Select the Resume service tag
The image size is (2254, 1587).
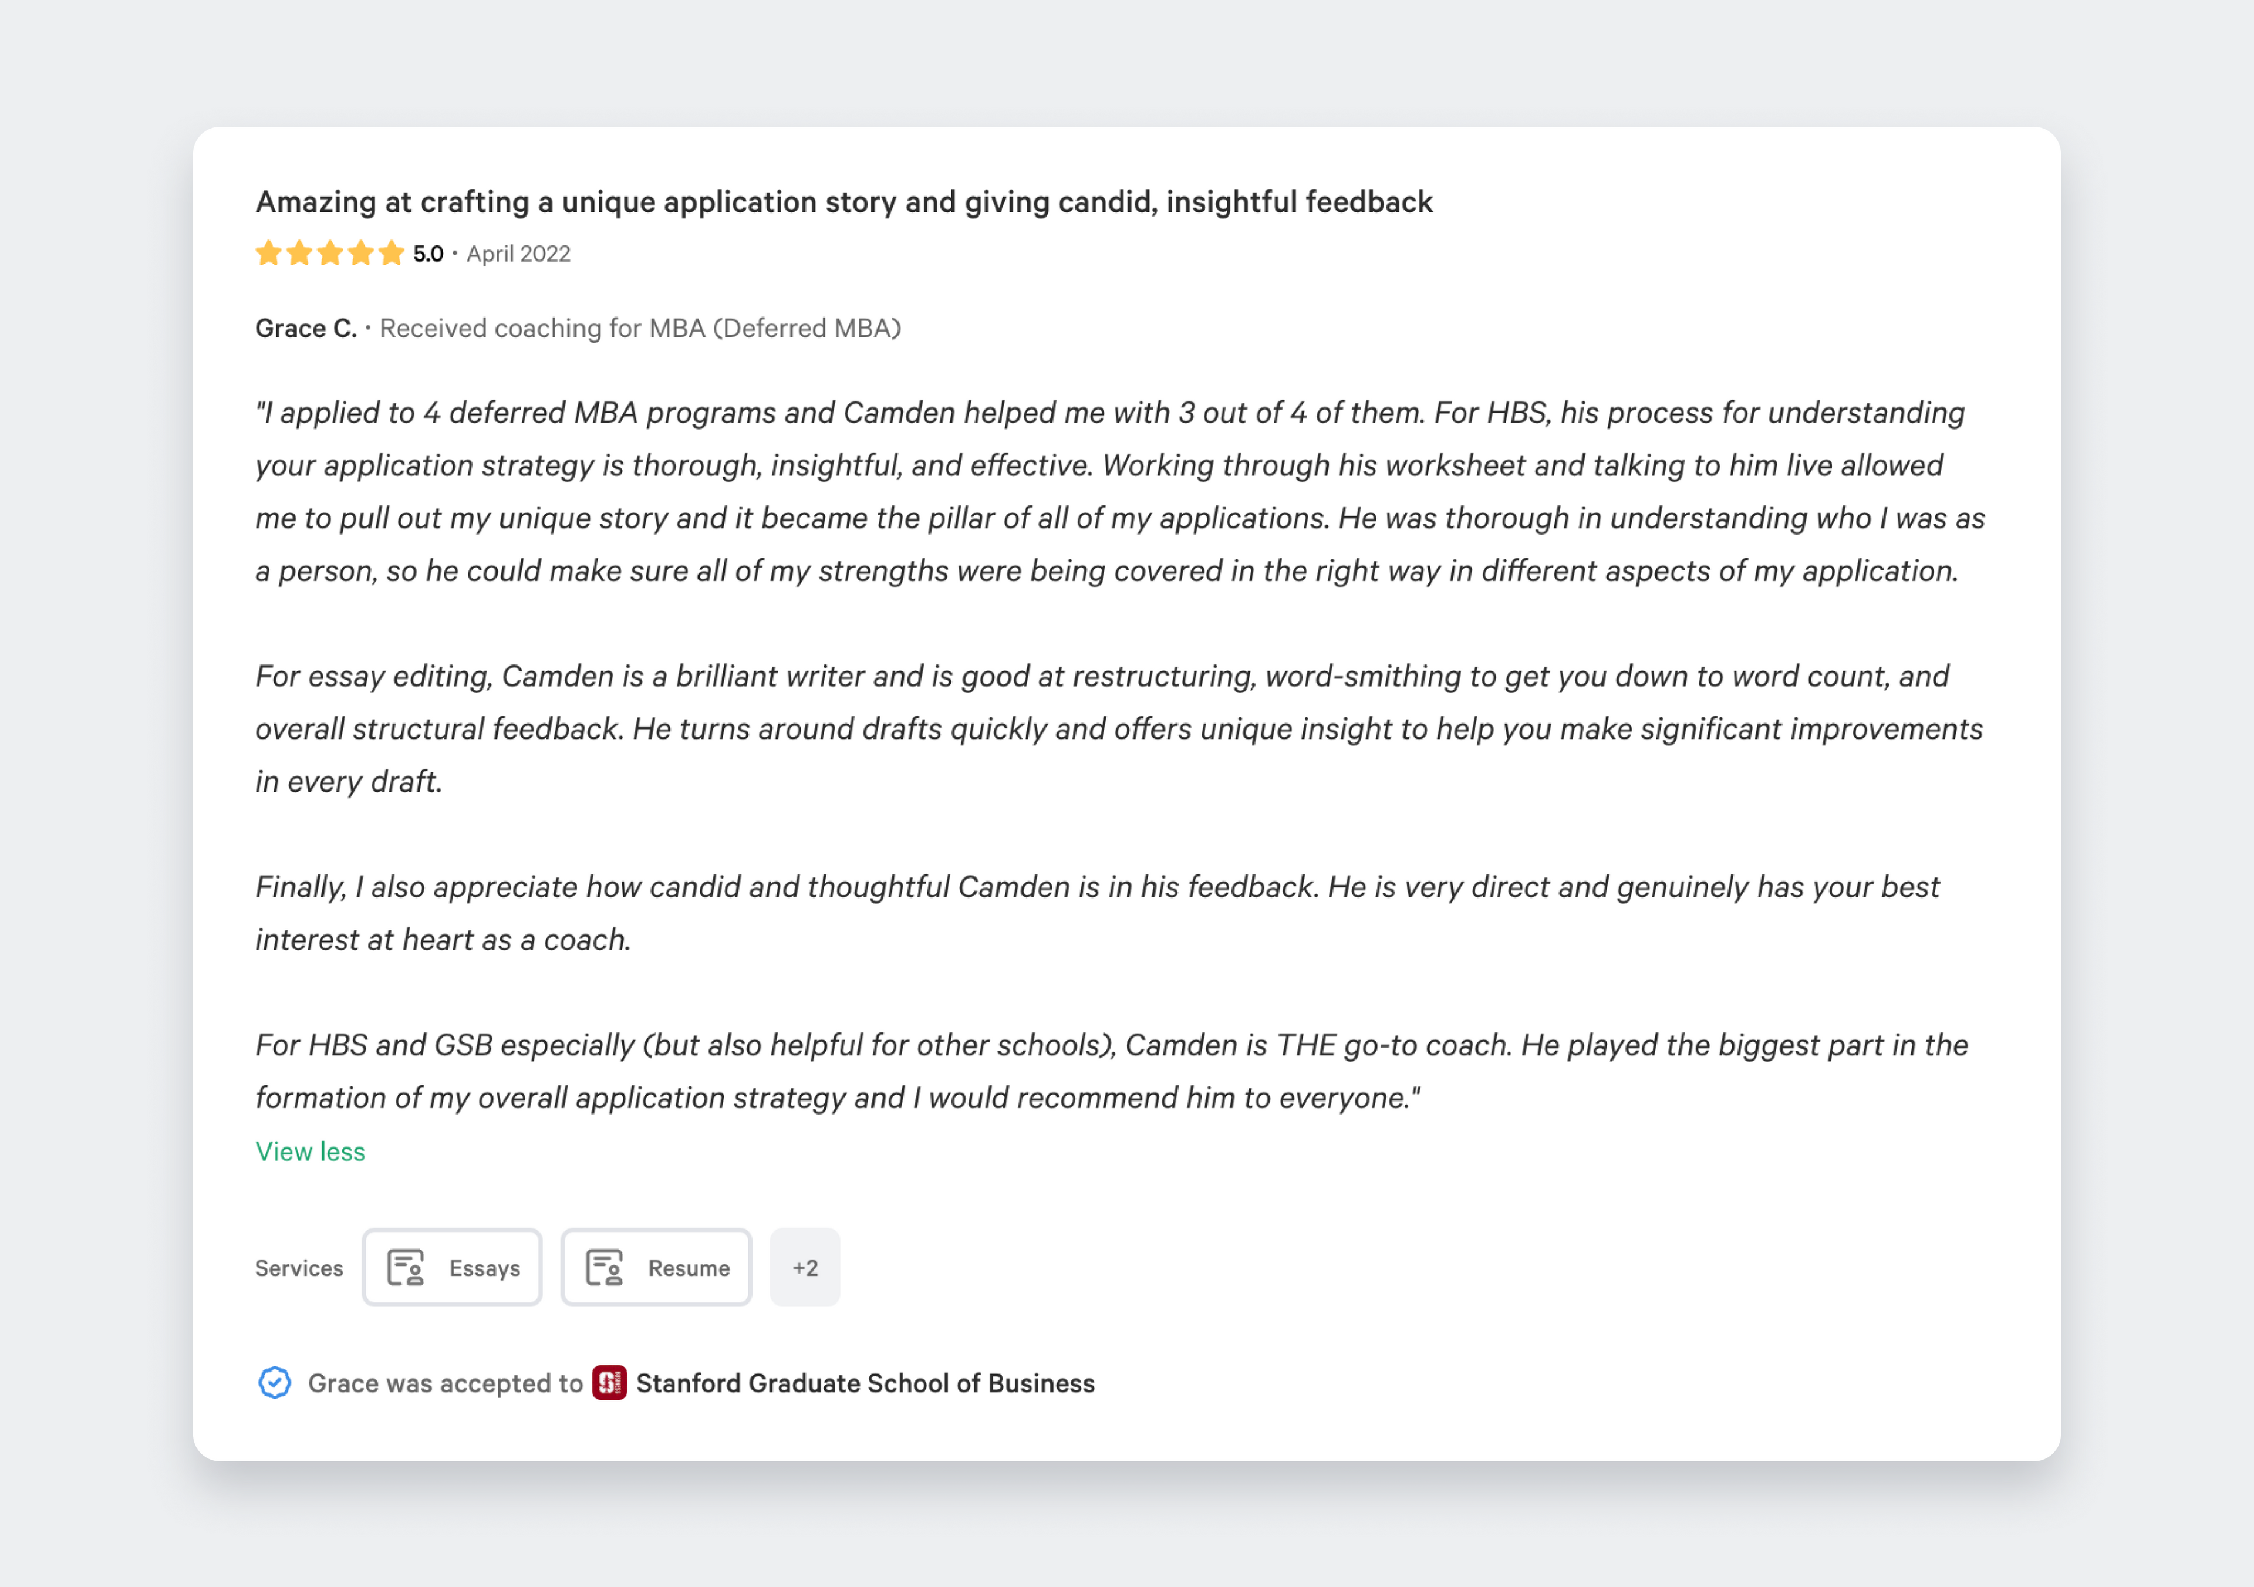tap(656, 1267)
